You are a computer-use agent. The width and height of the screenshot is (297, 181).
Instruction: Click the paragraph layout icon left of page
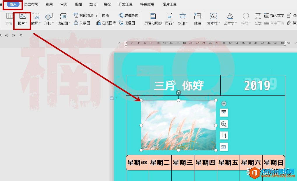[112, 98]
